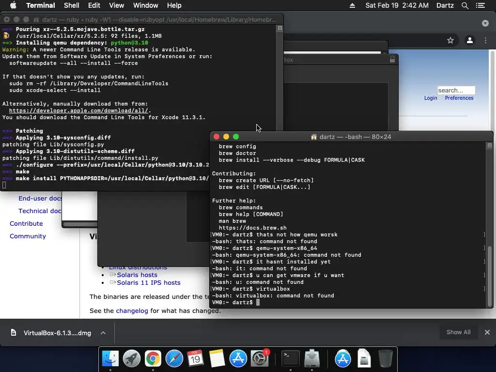This screenshot has width=496, height=372.
Task: Click the date and time in menu bar
Action: tap(397, 5)
